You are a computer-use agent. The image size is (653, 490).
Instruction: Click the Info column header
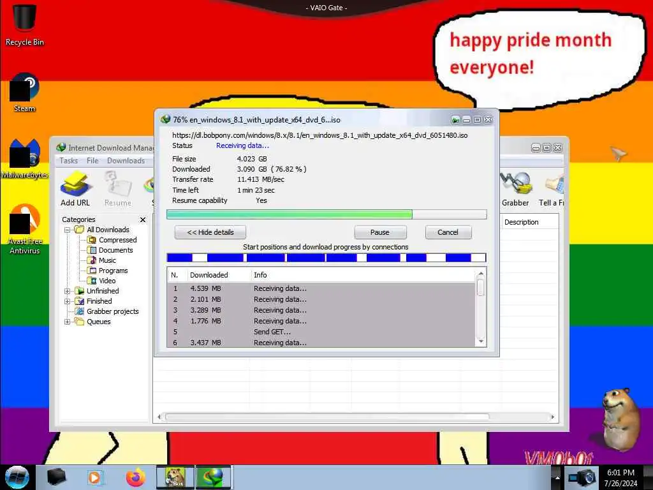(362, 275)
